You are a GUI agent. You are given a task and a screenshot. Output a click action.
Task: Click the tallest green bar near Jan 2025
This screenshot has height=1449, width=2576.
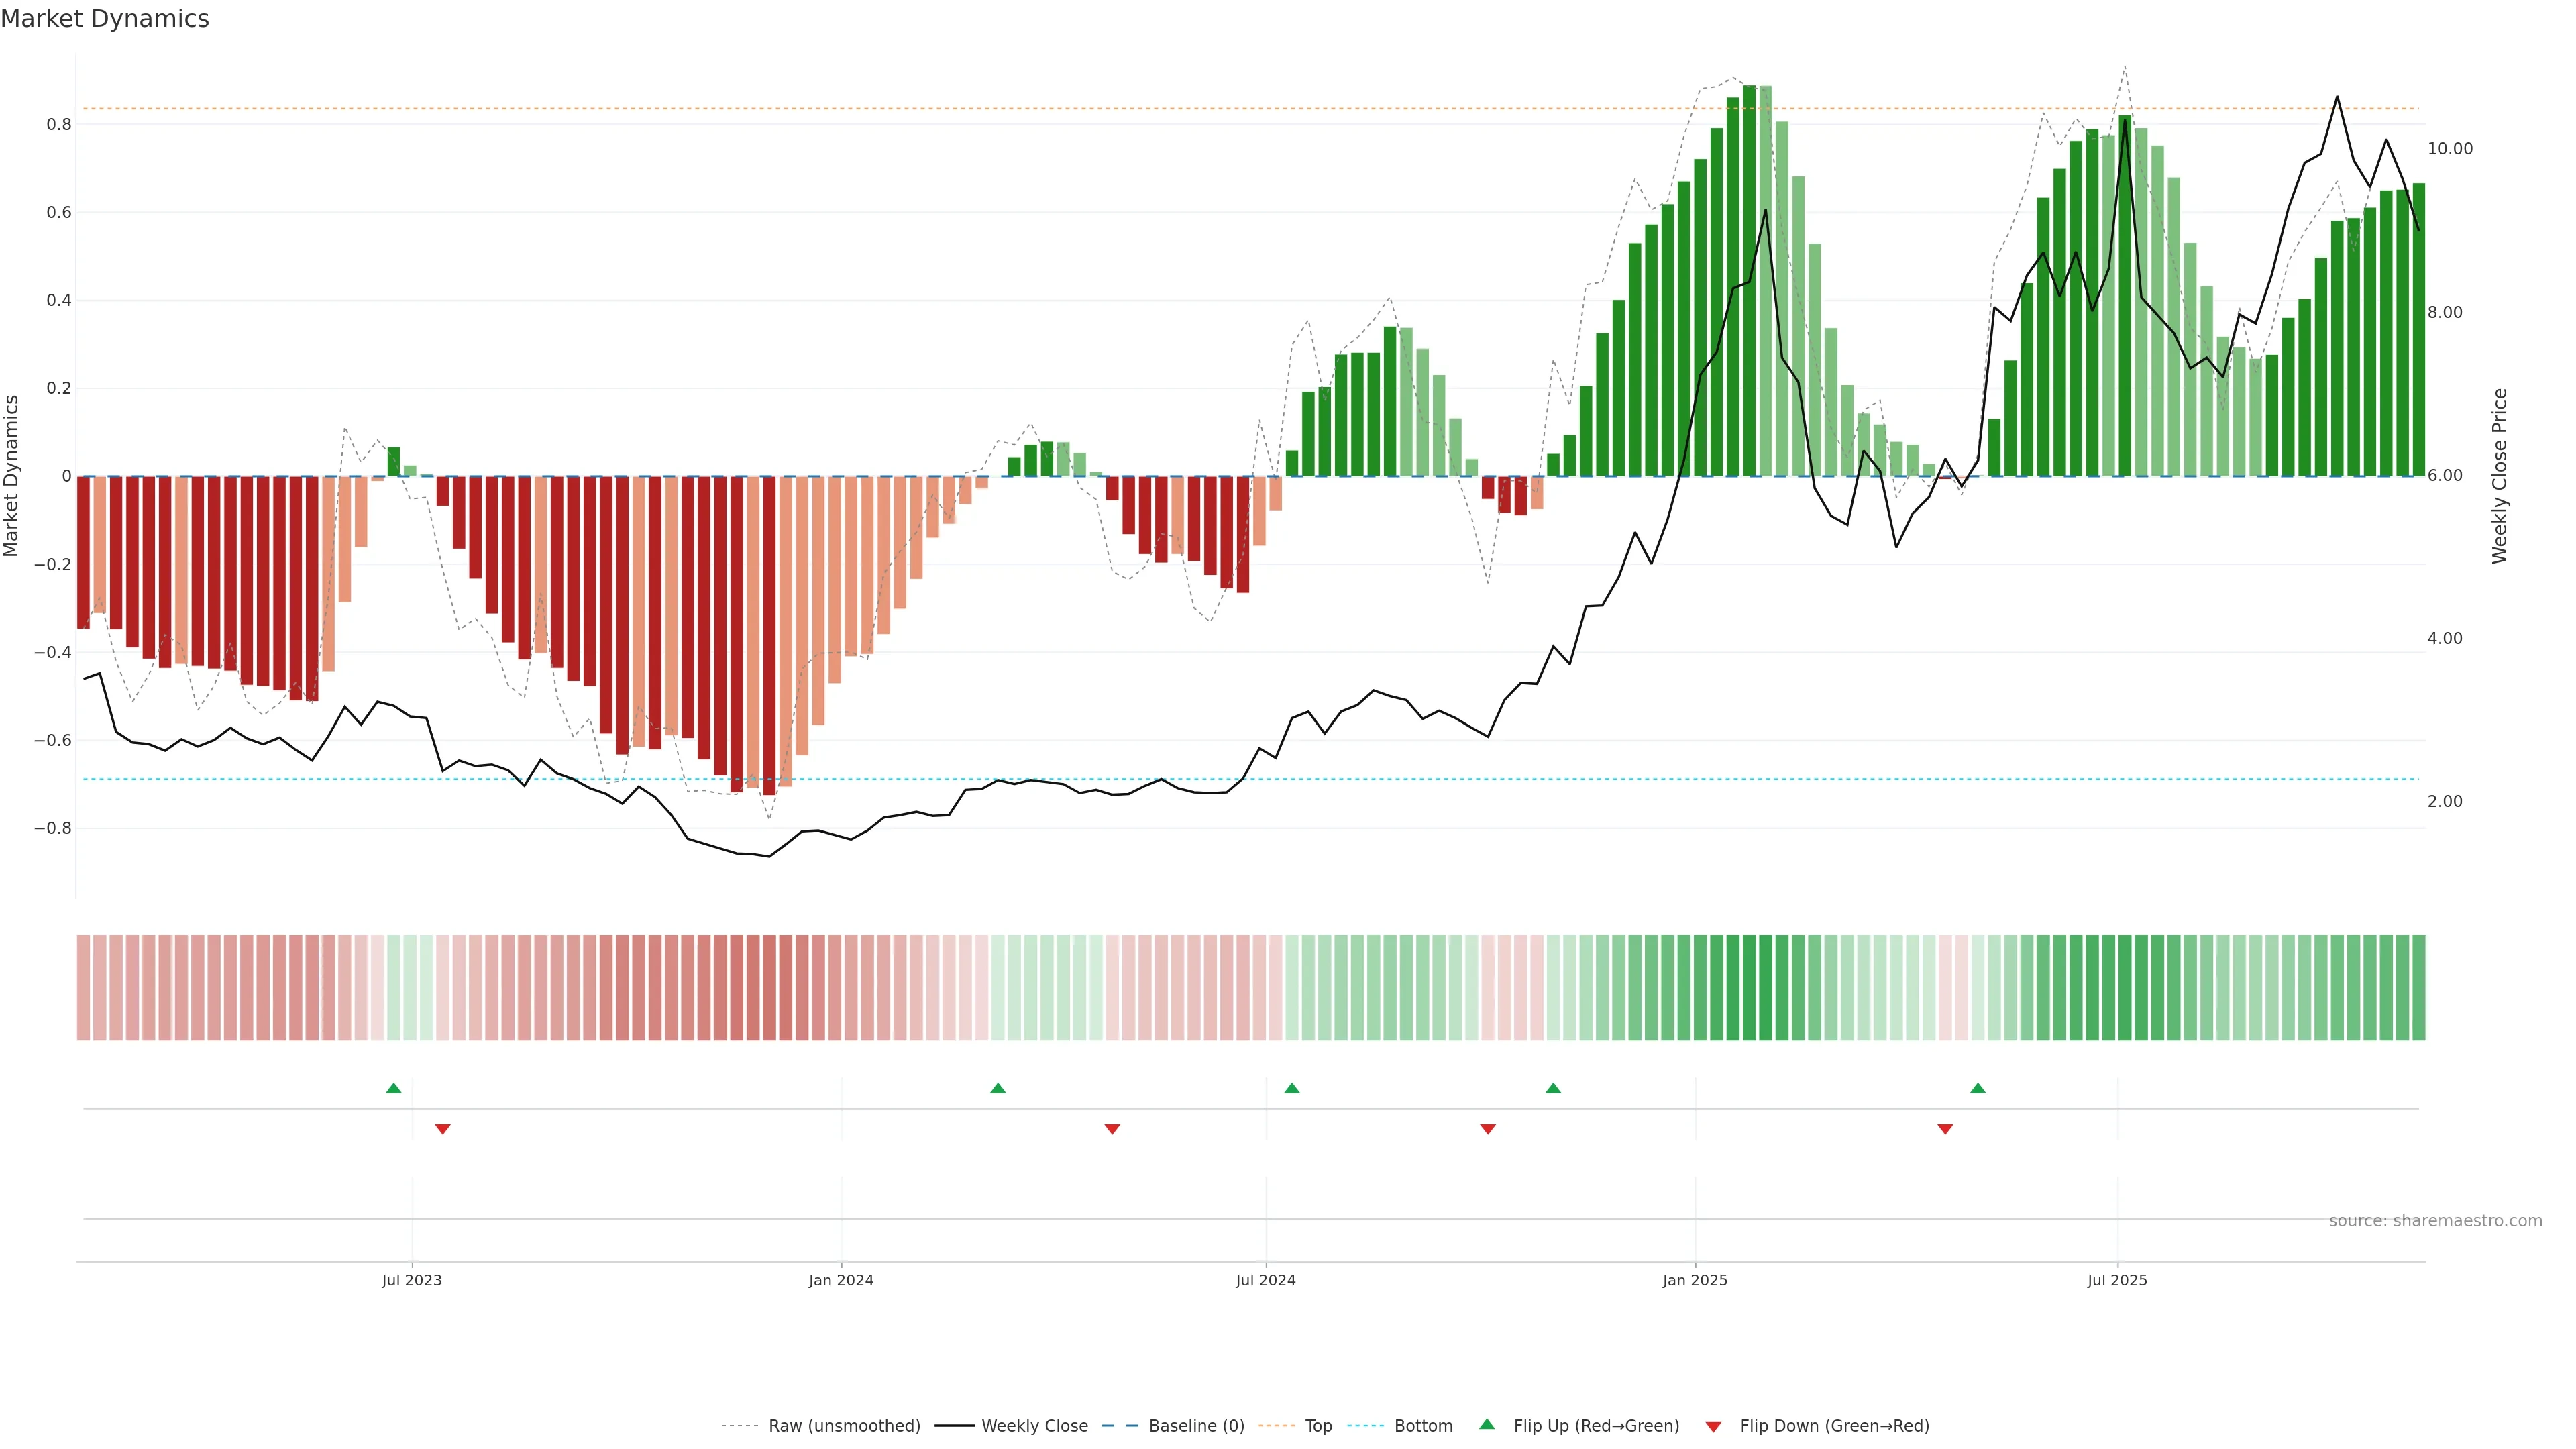[1749, 280]
